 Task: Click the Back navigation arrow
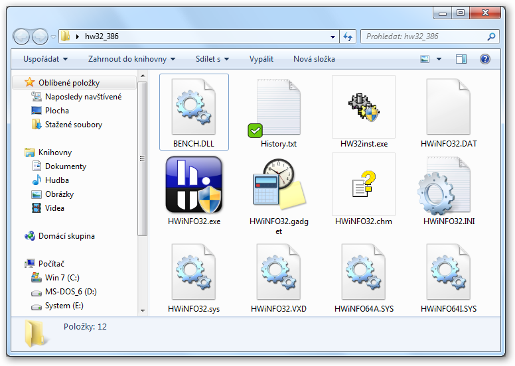(x=22, y=36)
